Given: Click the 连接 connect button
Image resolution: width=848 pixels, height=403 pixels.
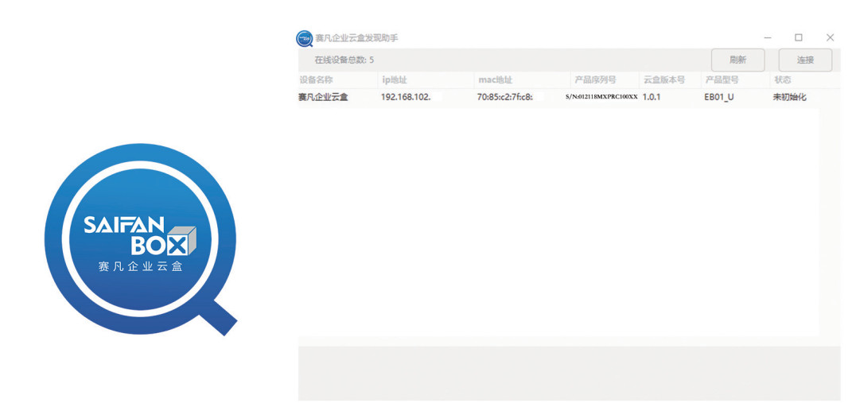Looking at the screenshot, I should tap(805, 60).
